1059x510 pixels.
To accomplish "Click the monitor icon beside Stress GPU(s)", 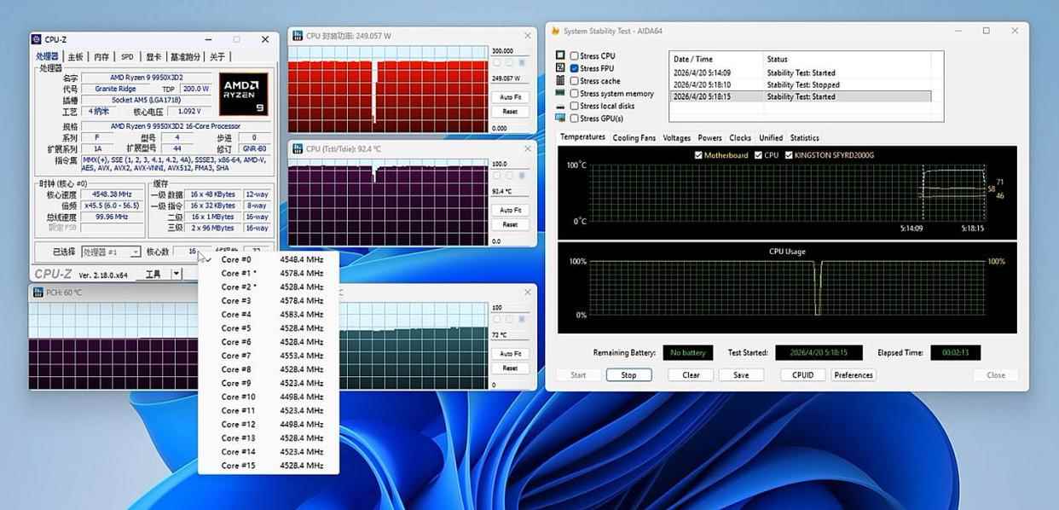I will tap(560, 119).
